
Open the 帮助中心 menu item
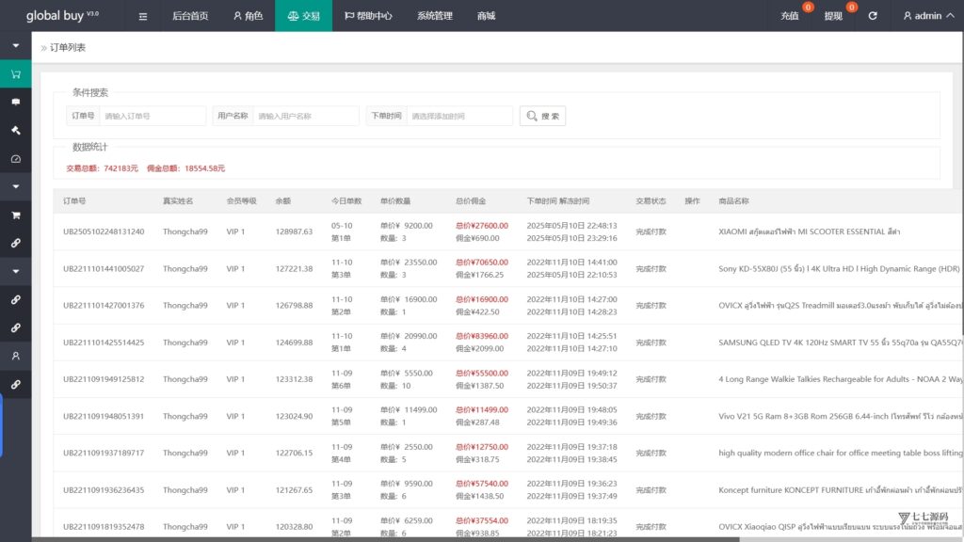[x=368, y=16]
